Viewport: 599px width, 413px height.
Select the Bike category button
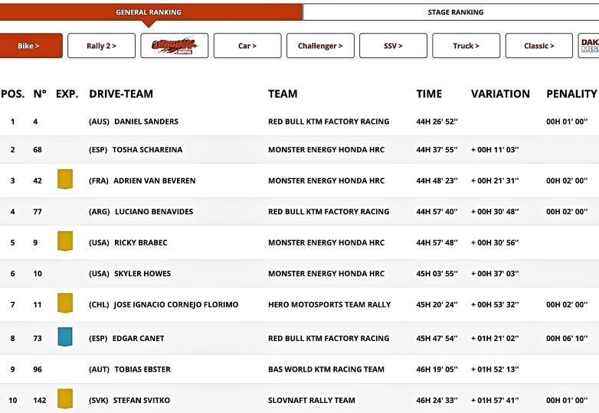pyautogui.click(x=30, y=46)
